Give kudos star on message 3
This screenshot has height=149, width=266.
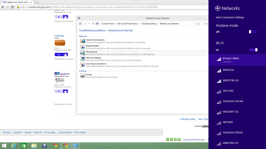66,55
